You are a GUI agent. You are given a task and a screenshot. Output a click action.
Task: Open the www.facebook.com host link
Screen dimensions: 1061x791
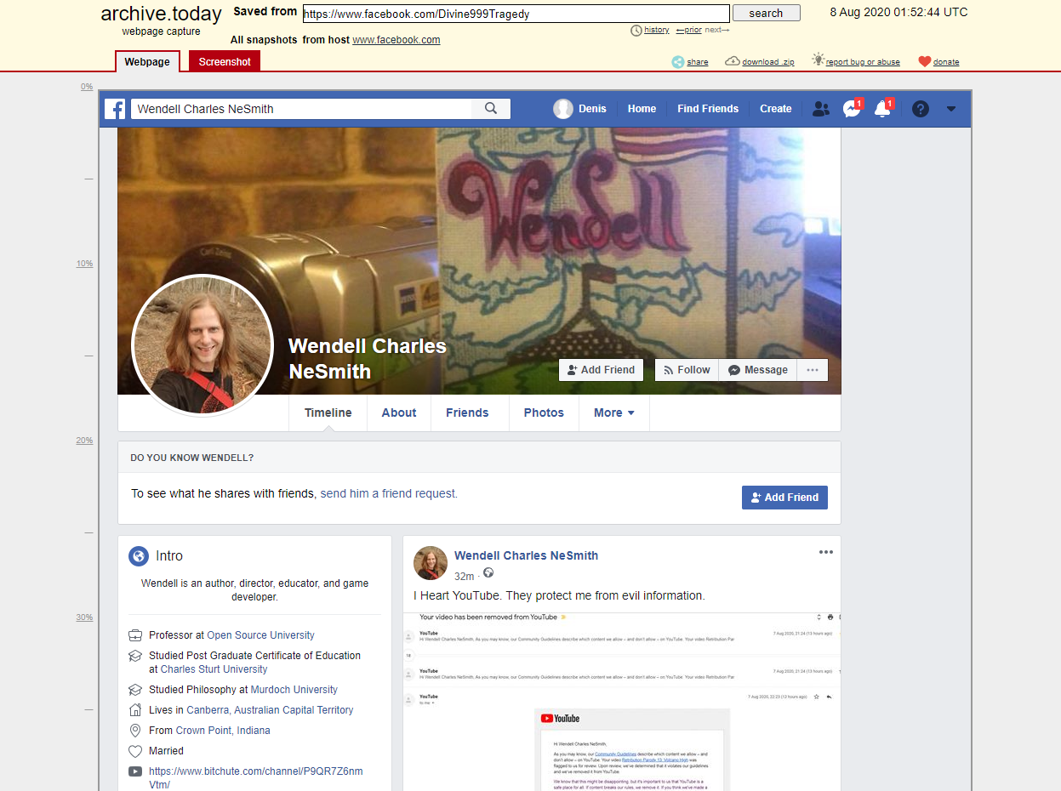396,40
